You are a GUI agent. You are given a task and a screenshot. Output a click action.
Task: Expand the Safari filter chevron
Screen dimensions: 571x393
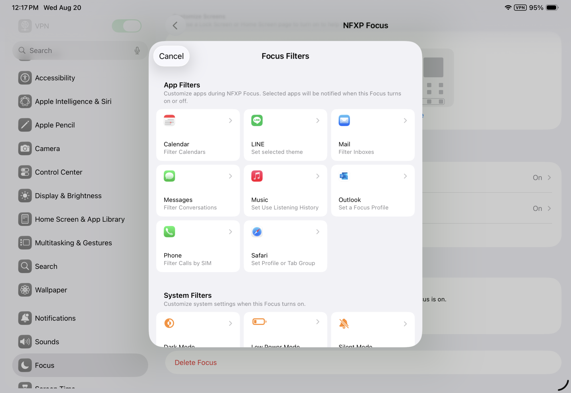[318, 232]
